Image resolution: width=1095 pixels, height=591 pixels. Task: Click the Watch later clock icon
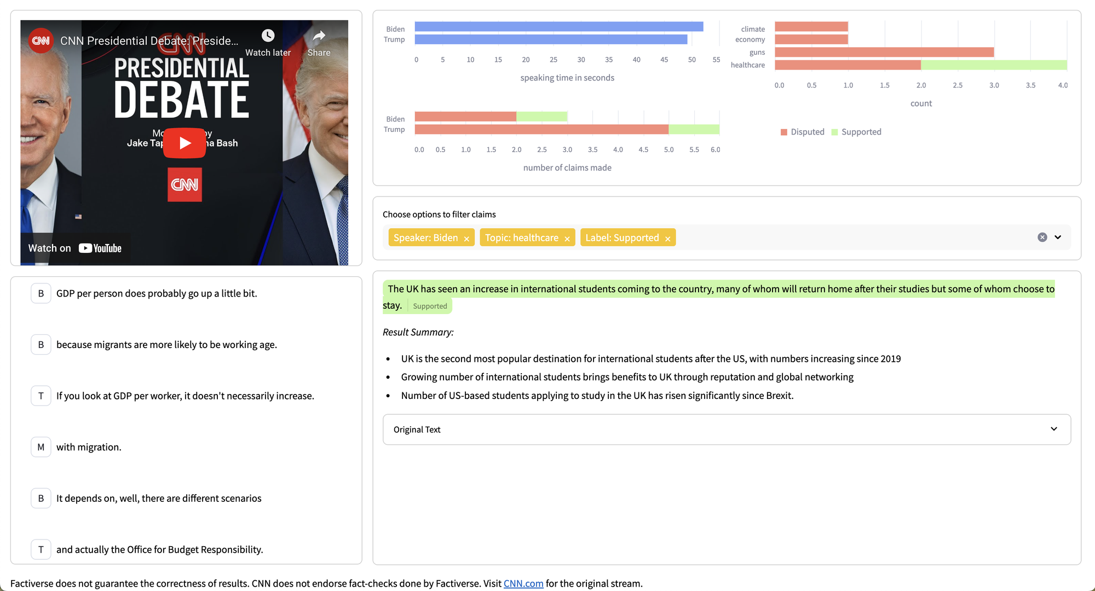(268, 36)
